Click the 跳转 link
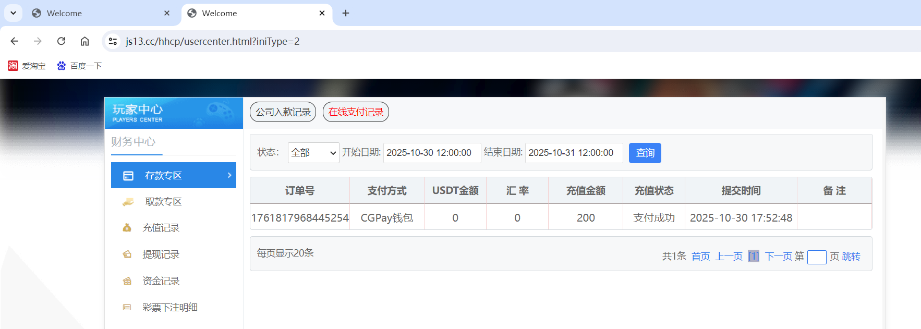 point(851,257)
